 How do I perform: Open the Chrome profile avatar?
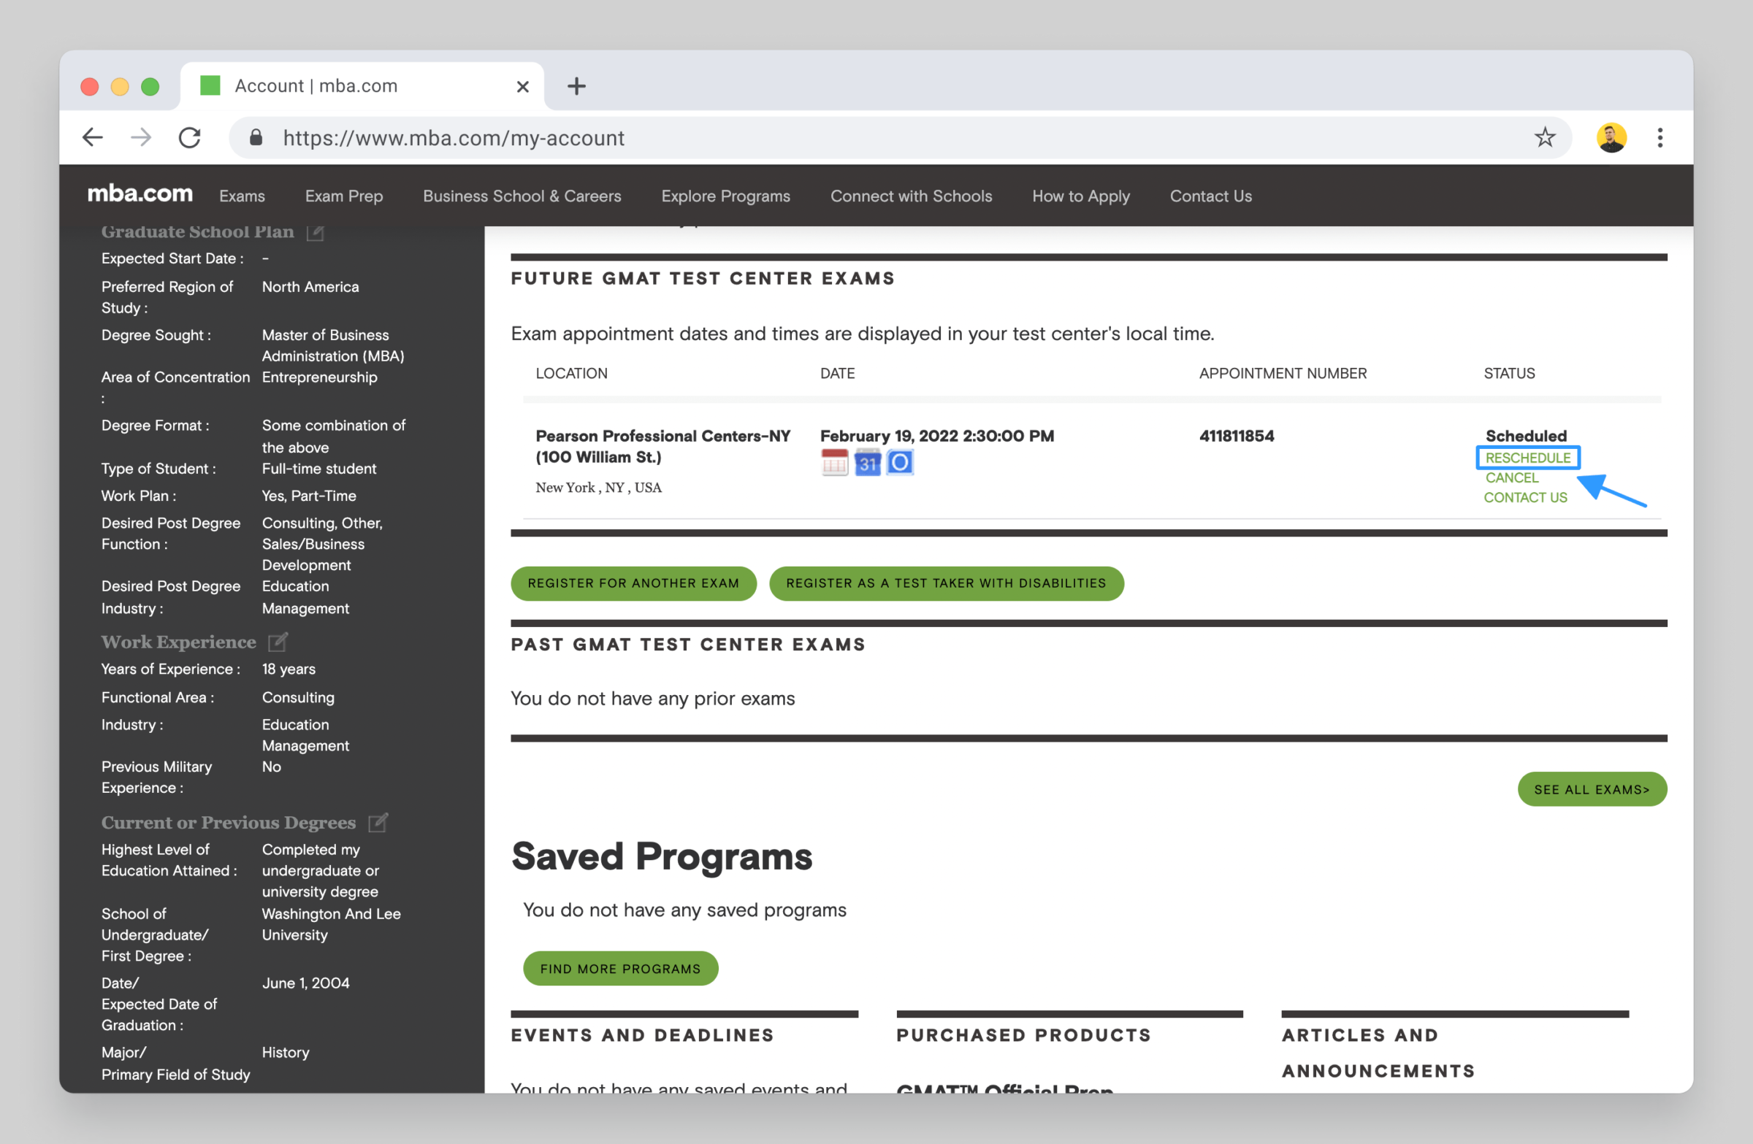(x=1611, y=138)
